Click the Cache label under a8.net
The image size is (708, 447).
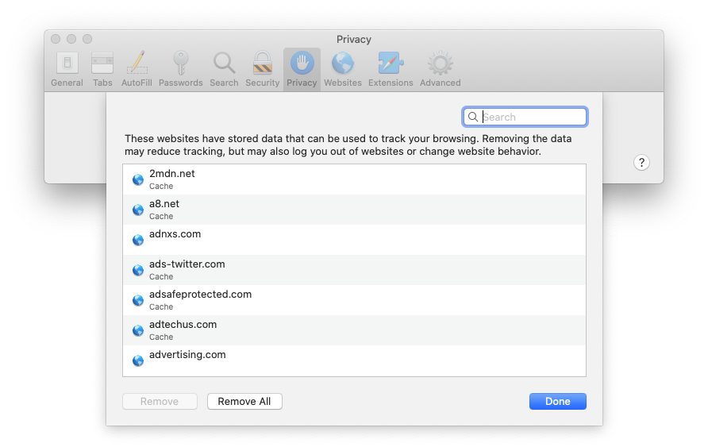(161, 216)
